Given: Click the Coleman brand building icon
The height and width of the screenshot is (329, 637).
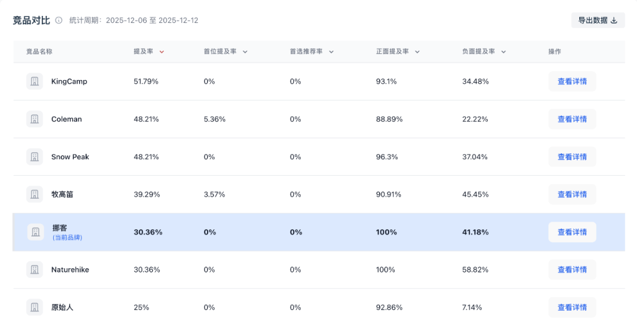Looking at the screenshot, I should coord(35,119).
